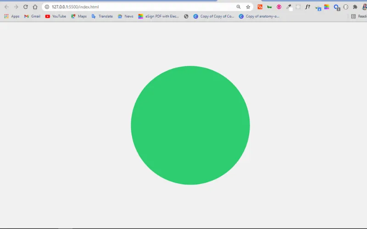367x229 pixels.
Task: Open the Reading list button
Action: coord(359,16)
